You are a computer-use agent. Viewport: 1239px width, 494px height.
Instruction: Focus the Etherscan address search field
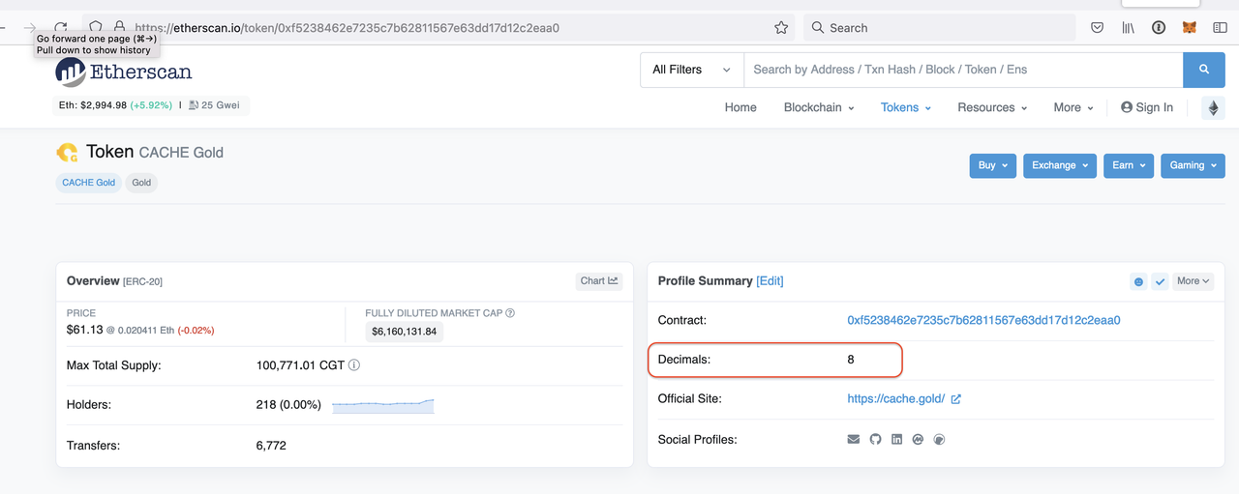(x=962, y=70)
